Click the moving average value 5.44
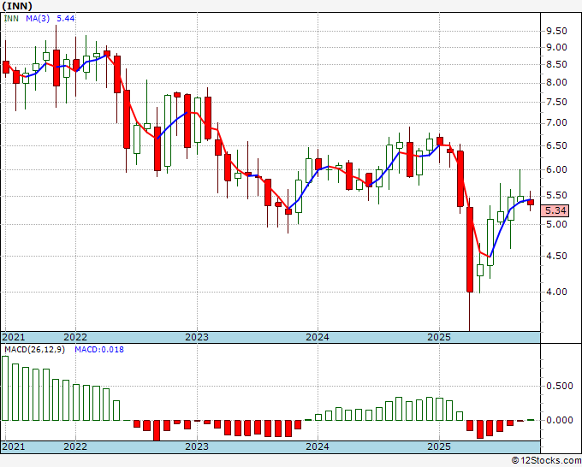 pos(65,18)
